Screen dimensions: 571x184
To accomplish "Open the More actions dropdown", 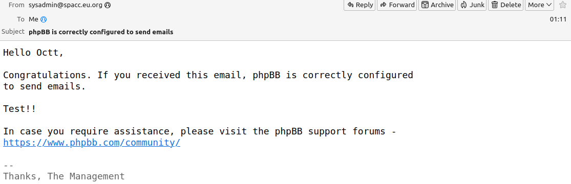I will (x=539, y=5).
